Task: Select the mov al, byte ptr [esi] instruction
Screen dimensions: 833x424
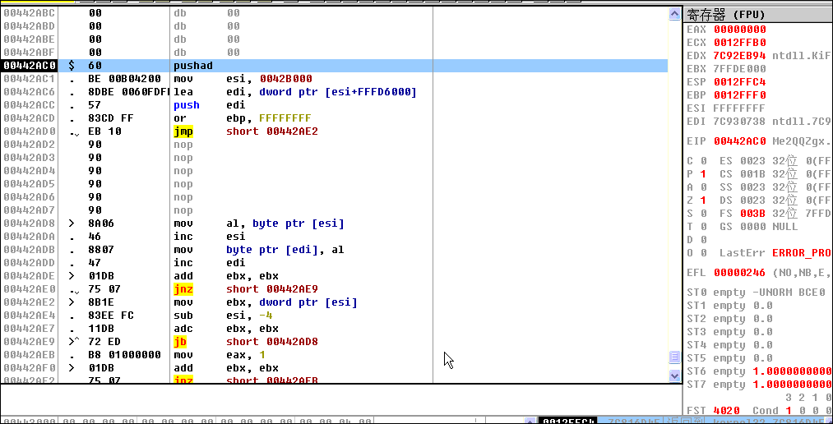Action: [x=259, y=224]
